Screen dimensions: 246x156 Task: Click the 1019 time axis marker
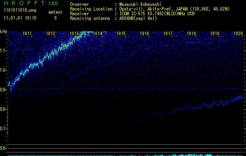[x=215, y=34]
